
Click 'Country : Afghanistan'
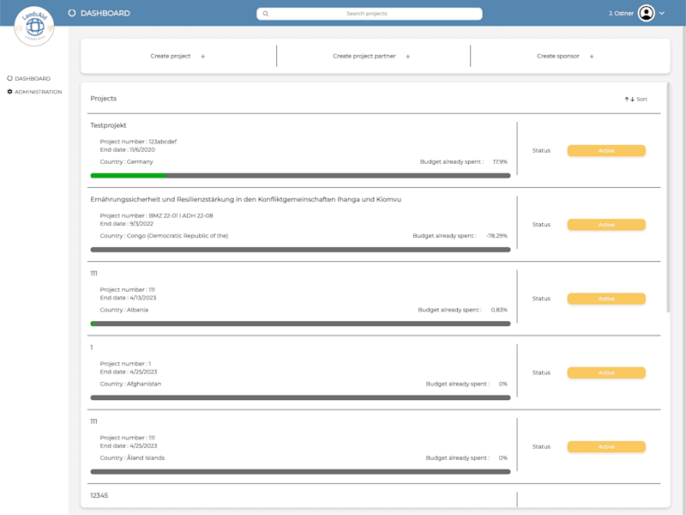coord(130,384)
